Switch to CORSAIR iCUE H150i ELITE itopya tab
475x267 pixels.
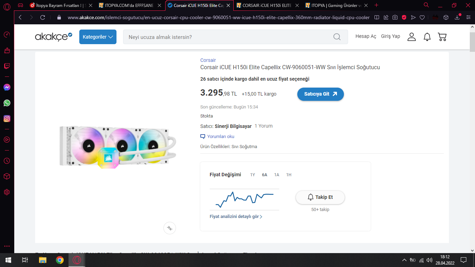pyautogui.click(x=268, y=5)
